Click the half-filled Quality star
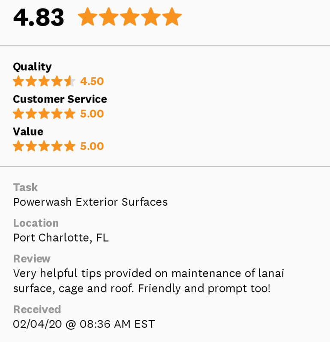This screenshot has height=342, width=330. (x=69, y=81)
